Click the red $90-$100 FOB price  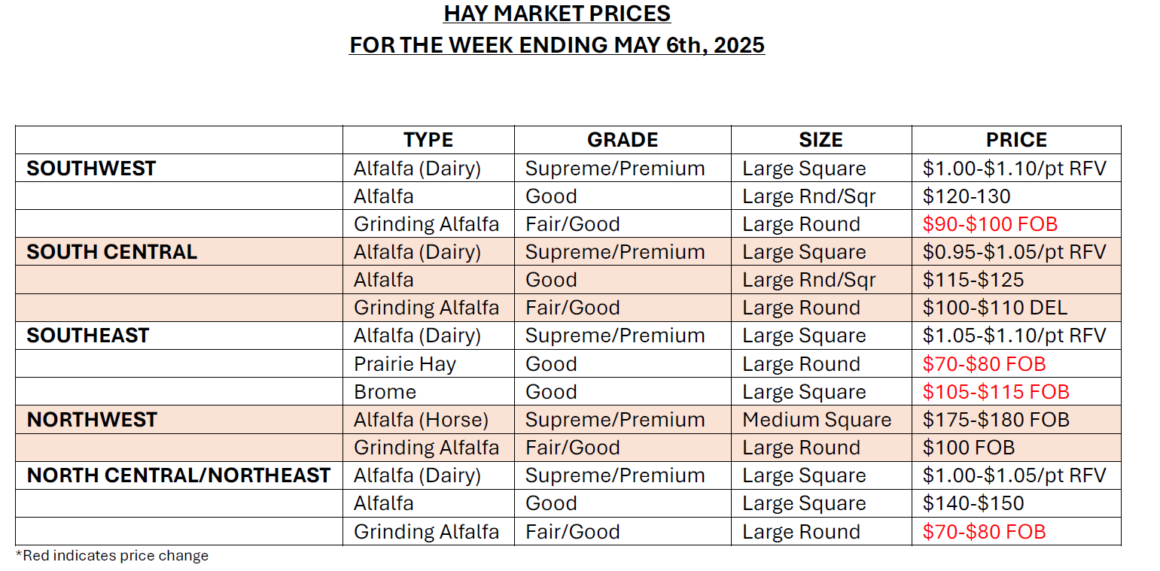[x=990, y=224]
